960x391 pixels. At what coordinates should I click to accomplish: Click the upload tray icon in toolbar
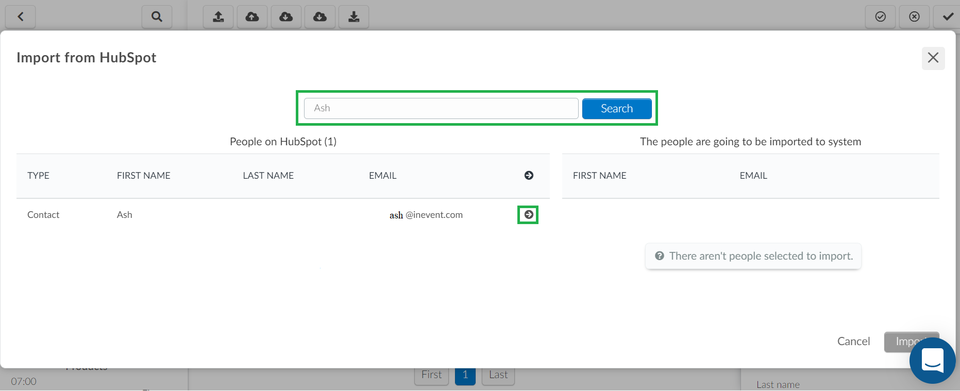click(218, 17)
